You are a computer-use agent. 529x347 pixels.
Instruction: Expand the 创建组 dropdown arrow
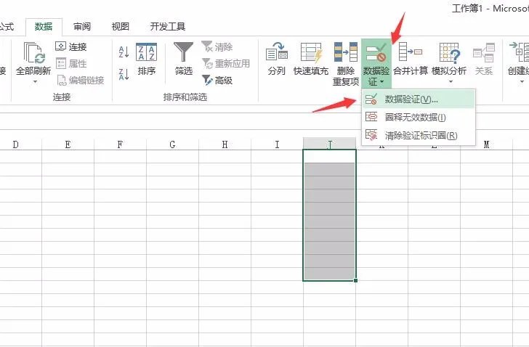point(522,82)
